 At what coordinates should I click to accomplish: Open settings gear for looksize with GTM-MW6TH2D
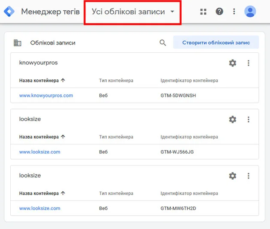pyautogui.click(x=232, y=176)
